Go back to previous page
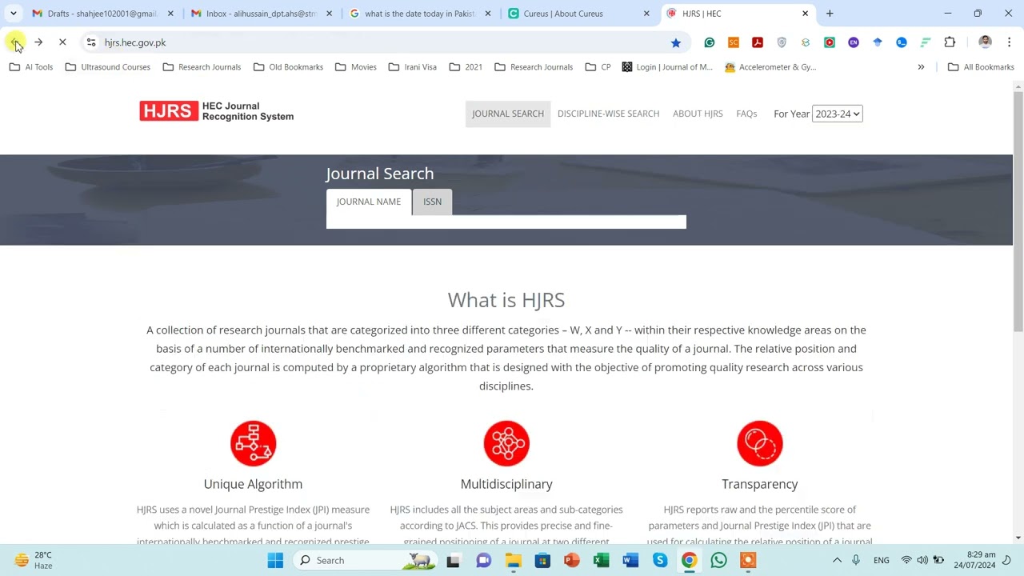 click(15, 42)
